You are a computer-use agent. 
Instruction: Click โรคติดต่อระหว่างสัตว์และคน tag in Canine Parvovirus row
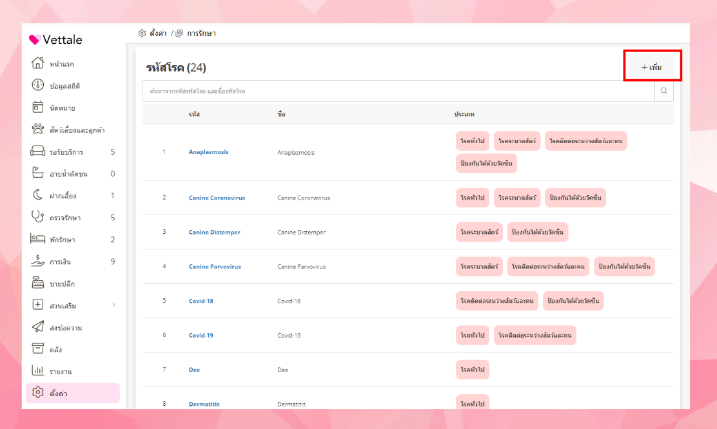coord(548,267)
